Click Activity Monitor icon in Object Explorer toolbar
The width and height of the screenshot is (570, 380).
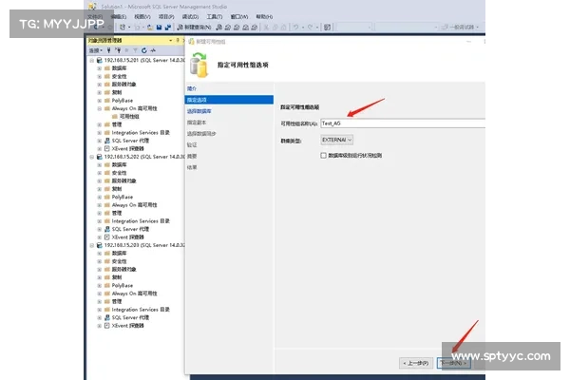(x=153, y=50)
